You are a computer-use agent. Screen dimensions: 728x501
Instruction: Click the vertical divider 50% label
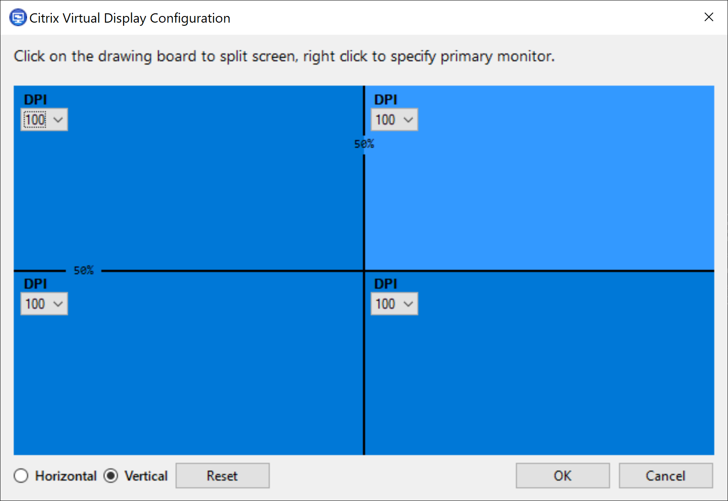pyautogui.click(x=364, y=144)
